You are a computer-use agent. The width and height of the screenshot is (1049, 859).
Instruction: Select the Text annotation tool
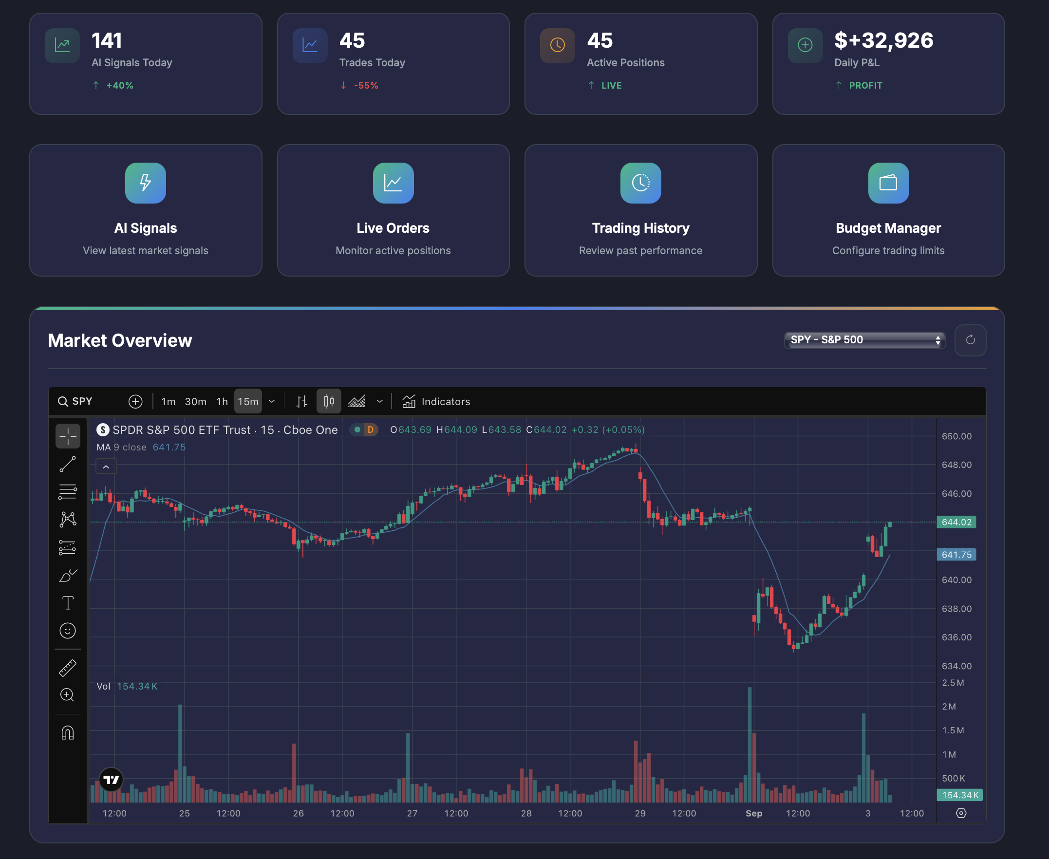(x=68, y=603)
